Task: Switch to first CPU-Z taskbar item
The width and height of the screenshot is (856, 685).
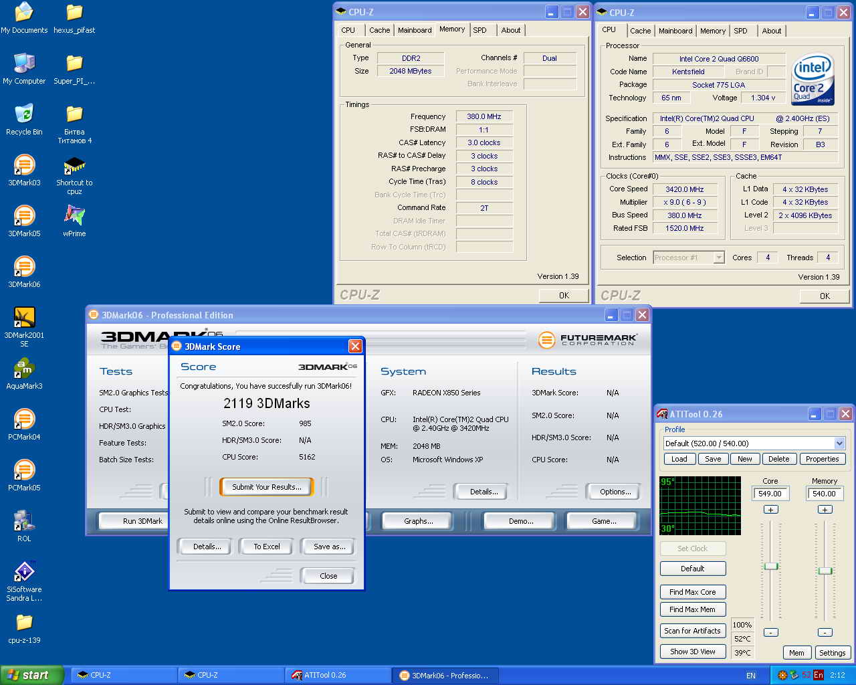Action: click(x=124, y=675)
